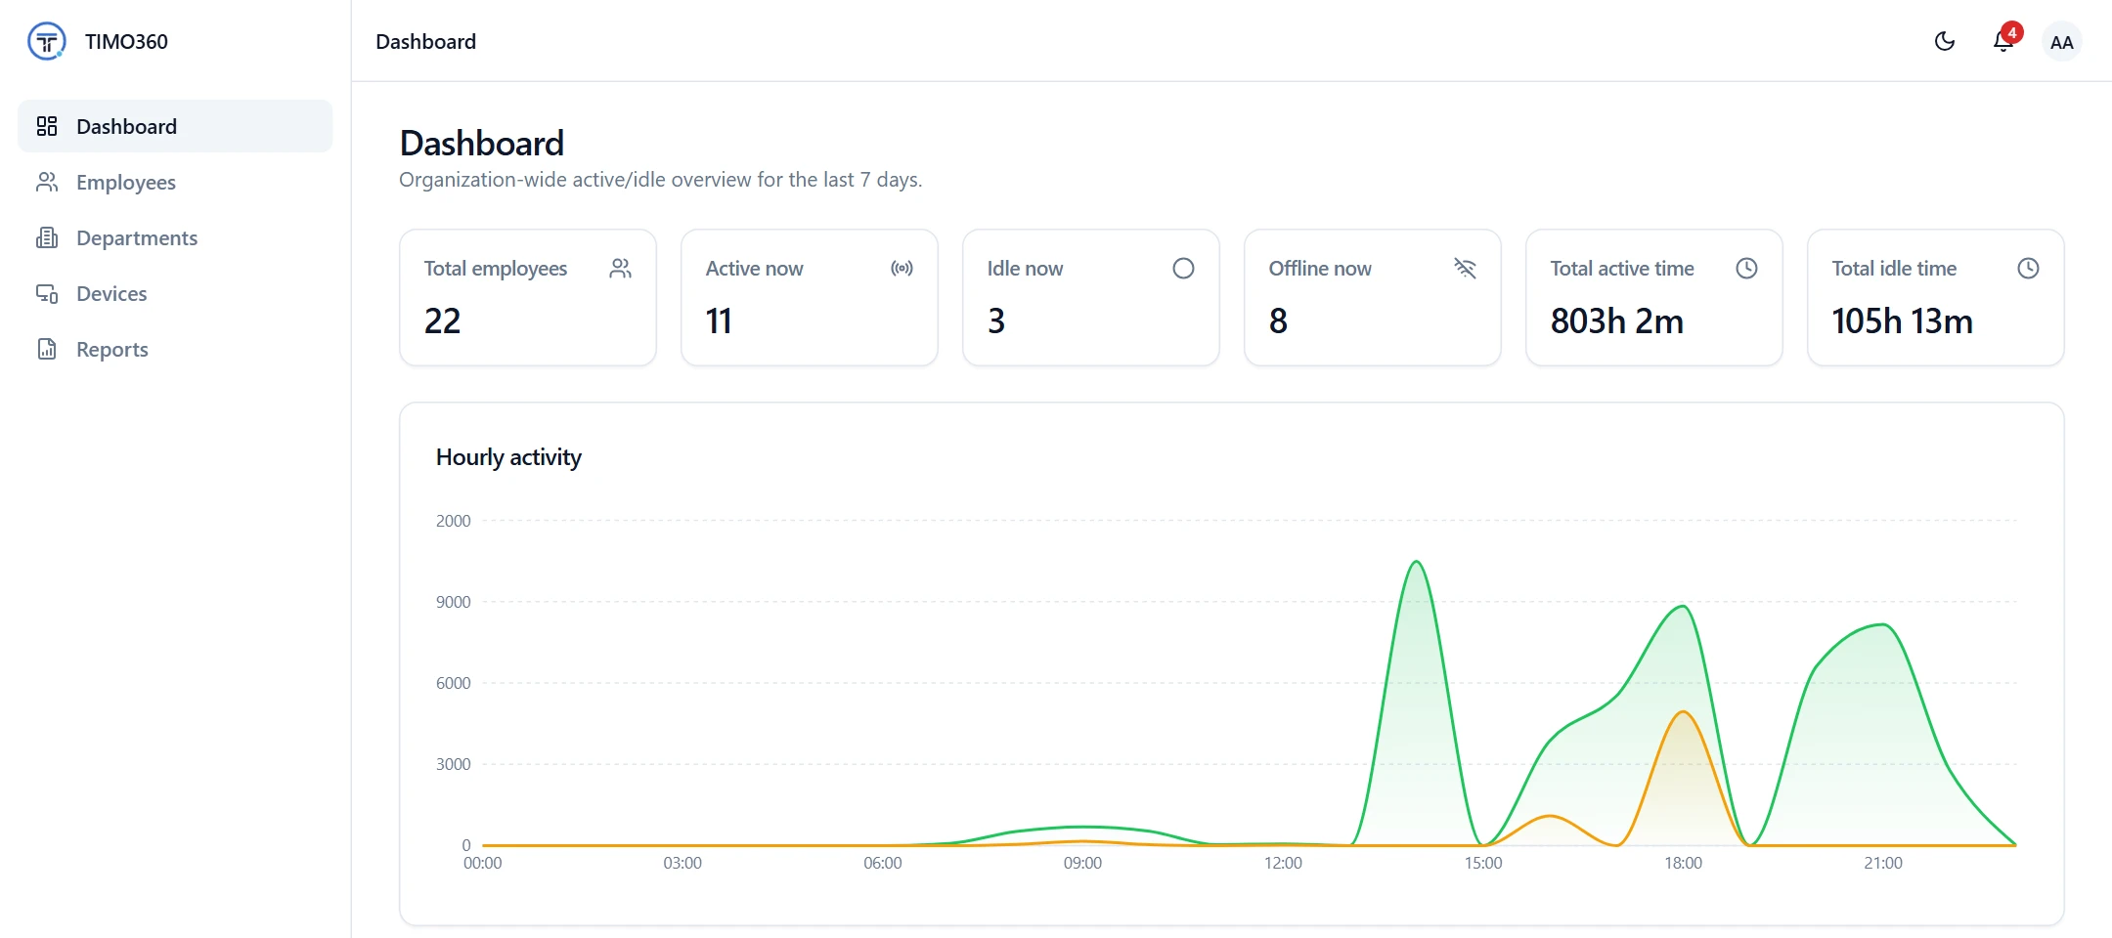Click the 105h 13m idle time value
Image resolution: width=2112 pixels, height=938 pixels.
1903,320
